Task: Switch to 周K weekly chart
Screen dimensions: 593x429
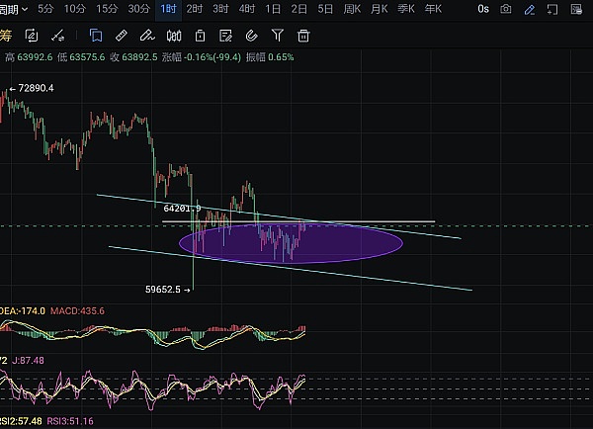Action: [351, 8]
